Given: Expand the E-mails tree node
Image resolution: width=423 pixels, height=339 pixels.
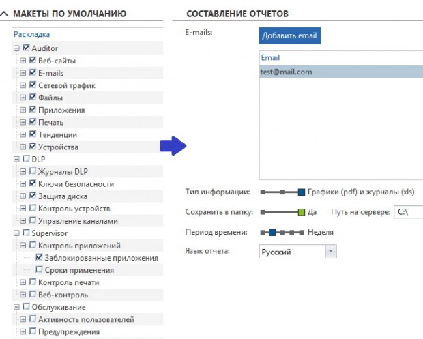Looking at the screenshot, I should [x=23, y=73].
